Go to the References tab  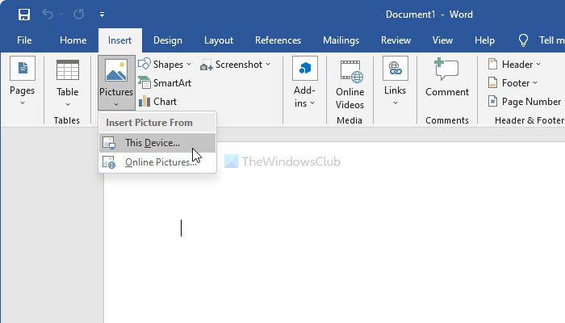tap(278, 40)
